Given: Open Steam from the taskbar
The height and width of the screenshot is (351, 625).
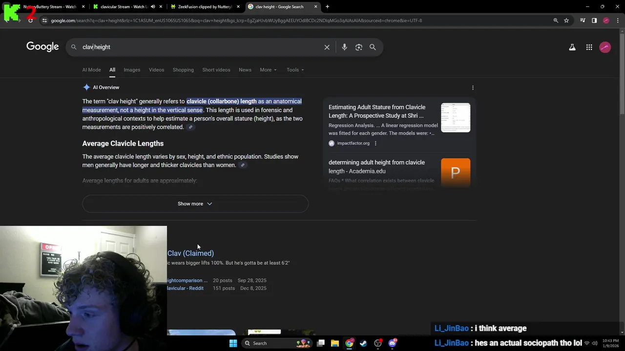Looking at the screenshot, I should 363,343.
